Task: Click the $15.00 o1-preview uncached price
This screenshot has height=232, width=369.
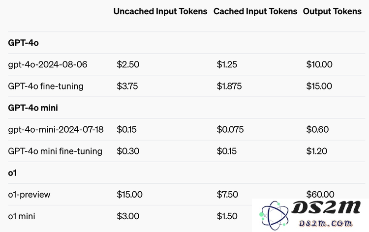Action: [x=129, y=195]
